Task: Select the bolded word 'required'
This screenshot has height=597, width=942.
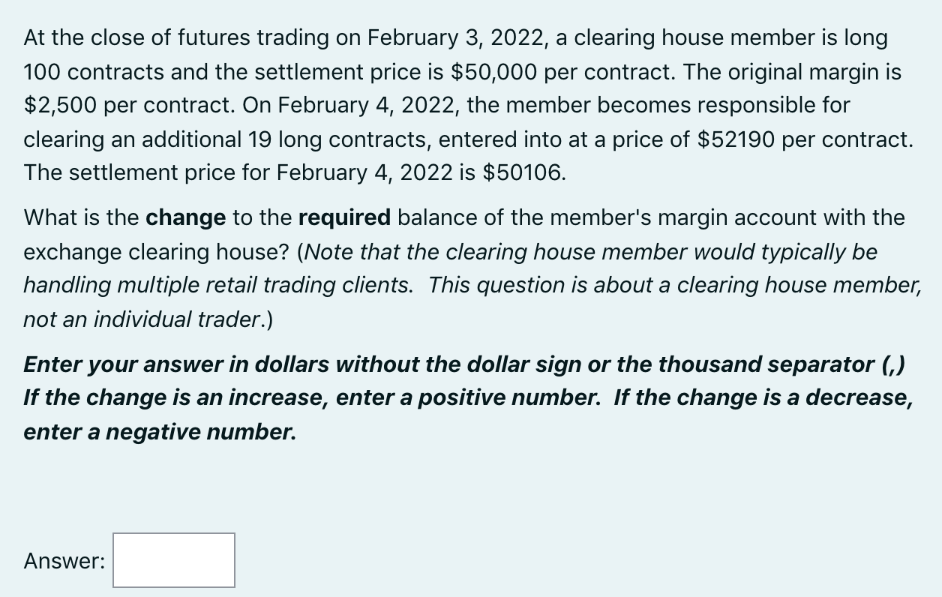Action: coord(344,217)
